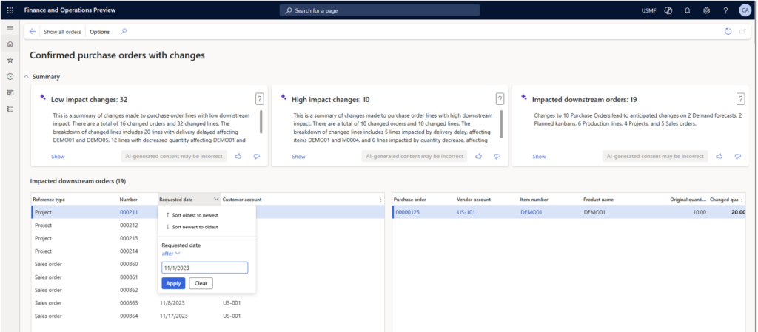The width and height of the screenshot is (758, 332).
Task: Select Sales order row 000864
Action: tap(208, 316)
